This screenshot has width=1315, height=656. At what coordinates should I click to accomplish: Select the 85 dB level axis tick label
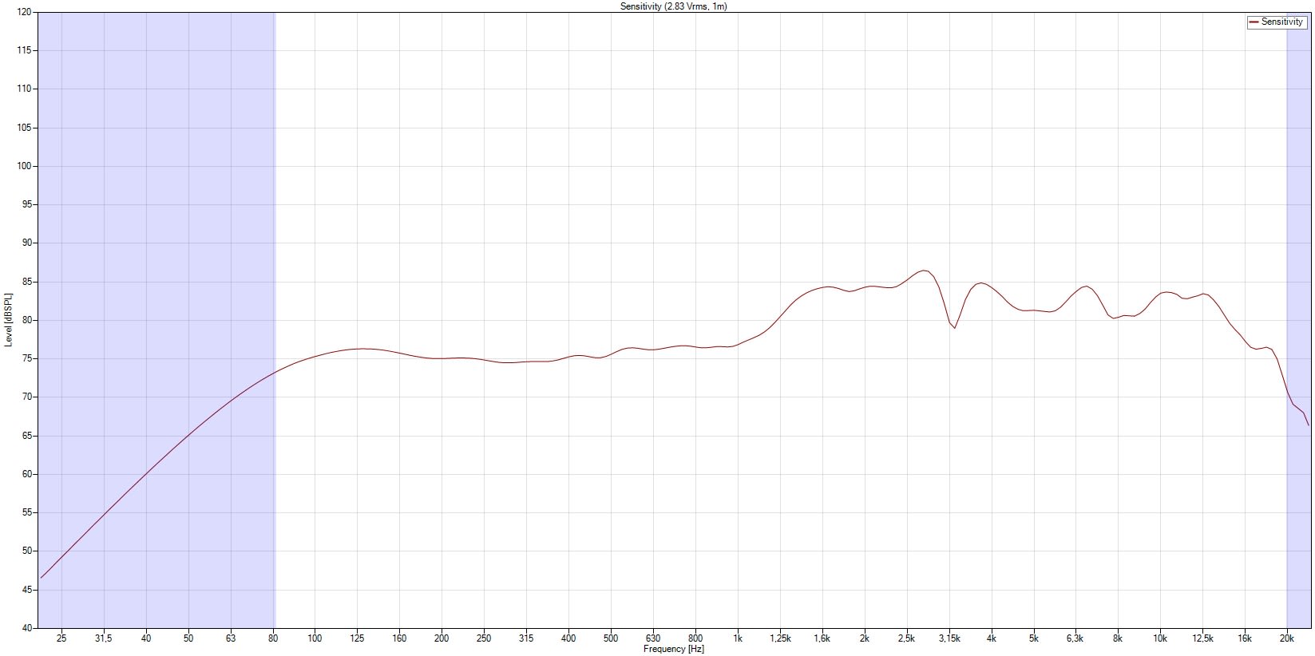click(26, 282)
